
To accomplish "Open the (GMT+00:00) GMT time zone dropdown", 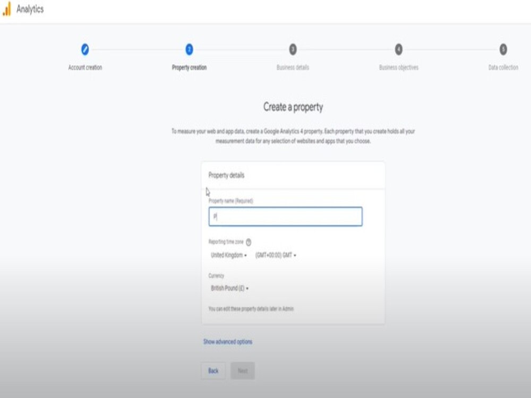I will coord(276,255).
